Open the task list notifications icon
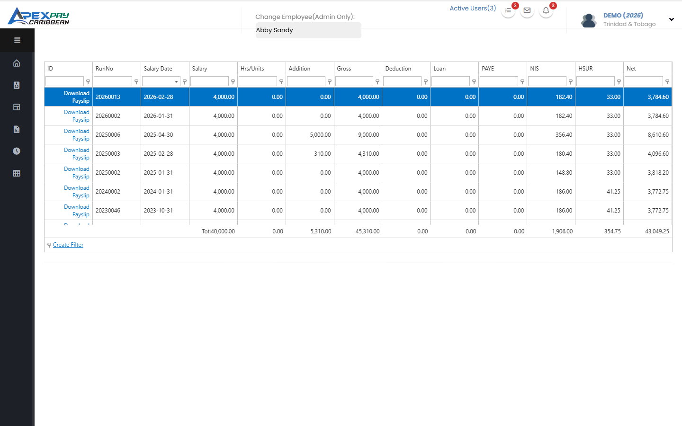682x426 pixels. tap(508, 10)
